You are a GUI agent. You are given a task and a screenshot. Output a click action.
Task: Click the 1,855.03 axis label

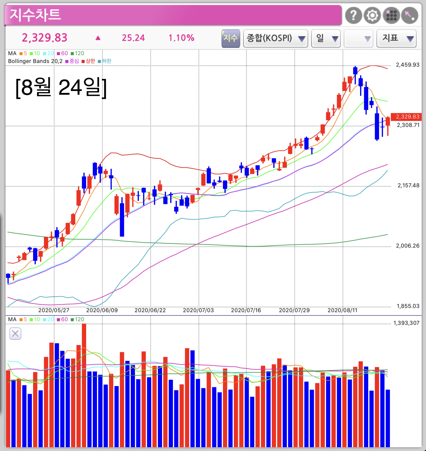coord(408,306)
